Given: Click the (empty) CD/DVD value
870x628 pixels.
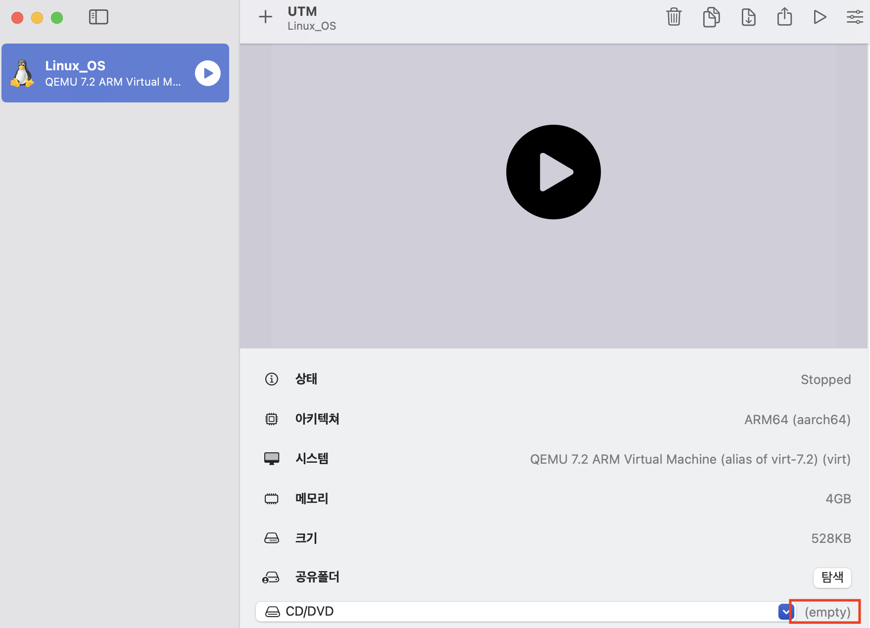Looking at the screenshot, I should point(827,612).
